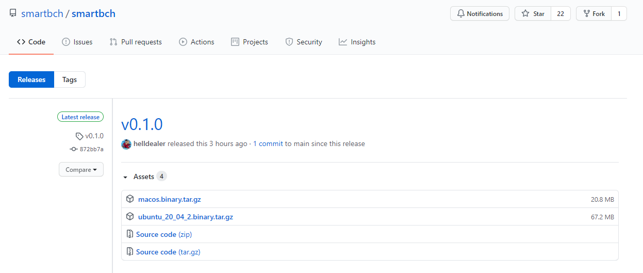Click the Assets count badge 4
Viewport: 643px width, 273px height.
click(x=161, y=176)
